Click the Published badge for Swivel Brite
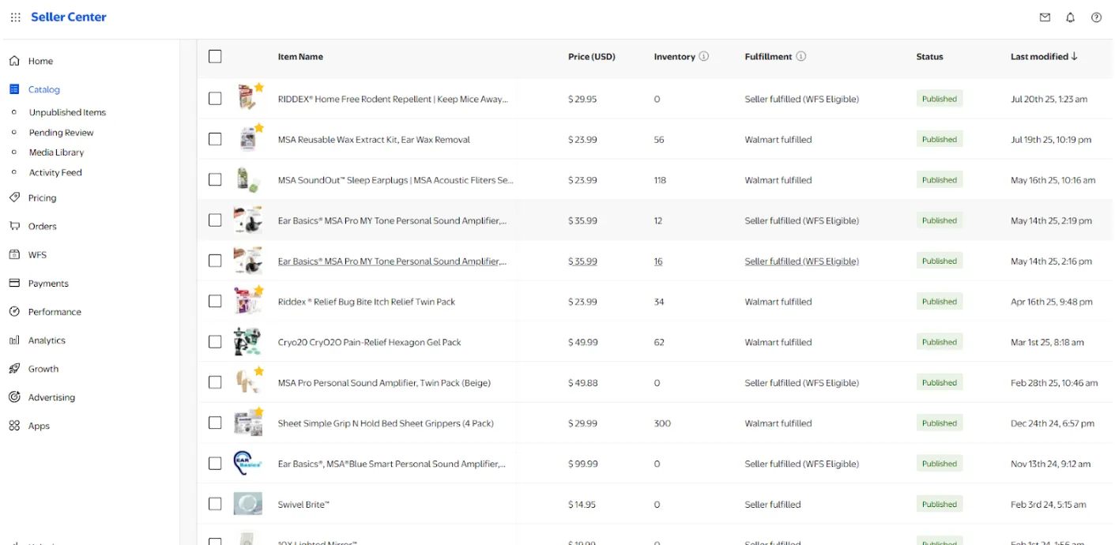This screenshot has height=545, width=1115. pos(940,504)
